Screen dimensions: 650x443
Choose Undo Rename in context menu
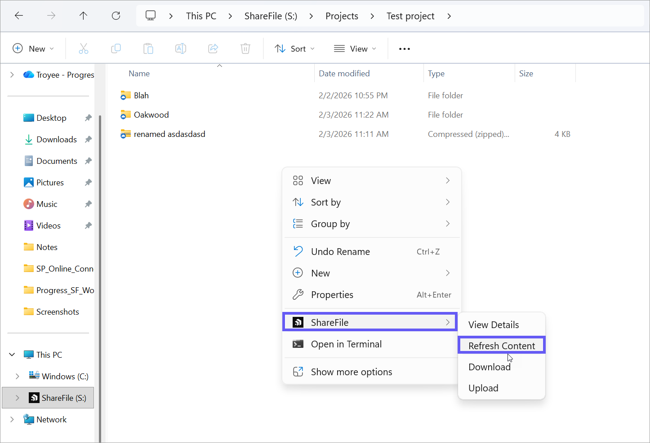click(x=371, y=252)
